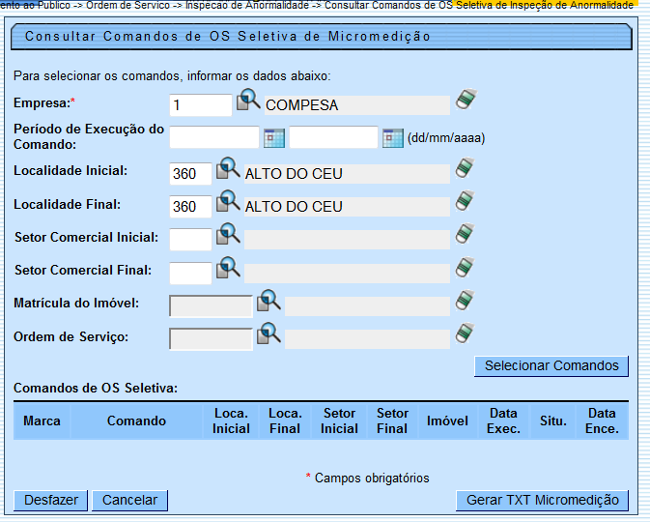Click the Marca column header
This screenshot has height=522, width=650.
(42, 421)
